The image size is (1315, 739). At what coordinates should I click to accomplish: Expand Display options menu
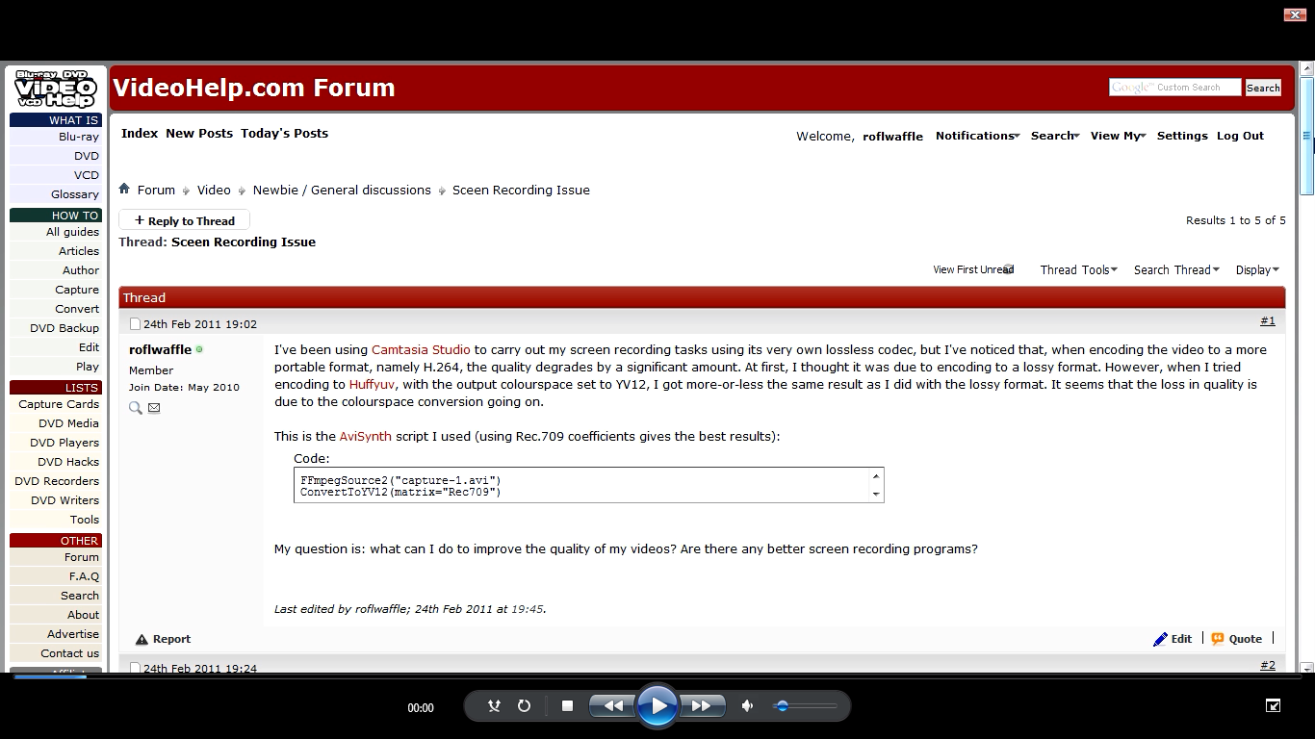point(1257,269)
